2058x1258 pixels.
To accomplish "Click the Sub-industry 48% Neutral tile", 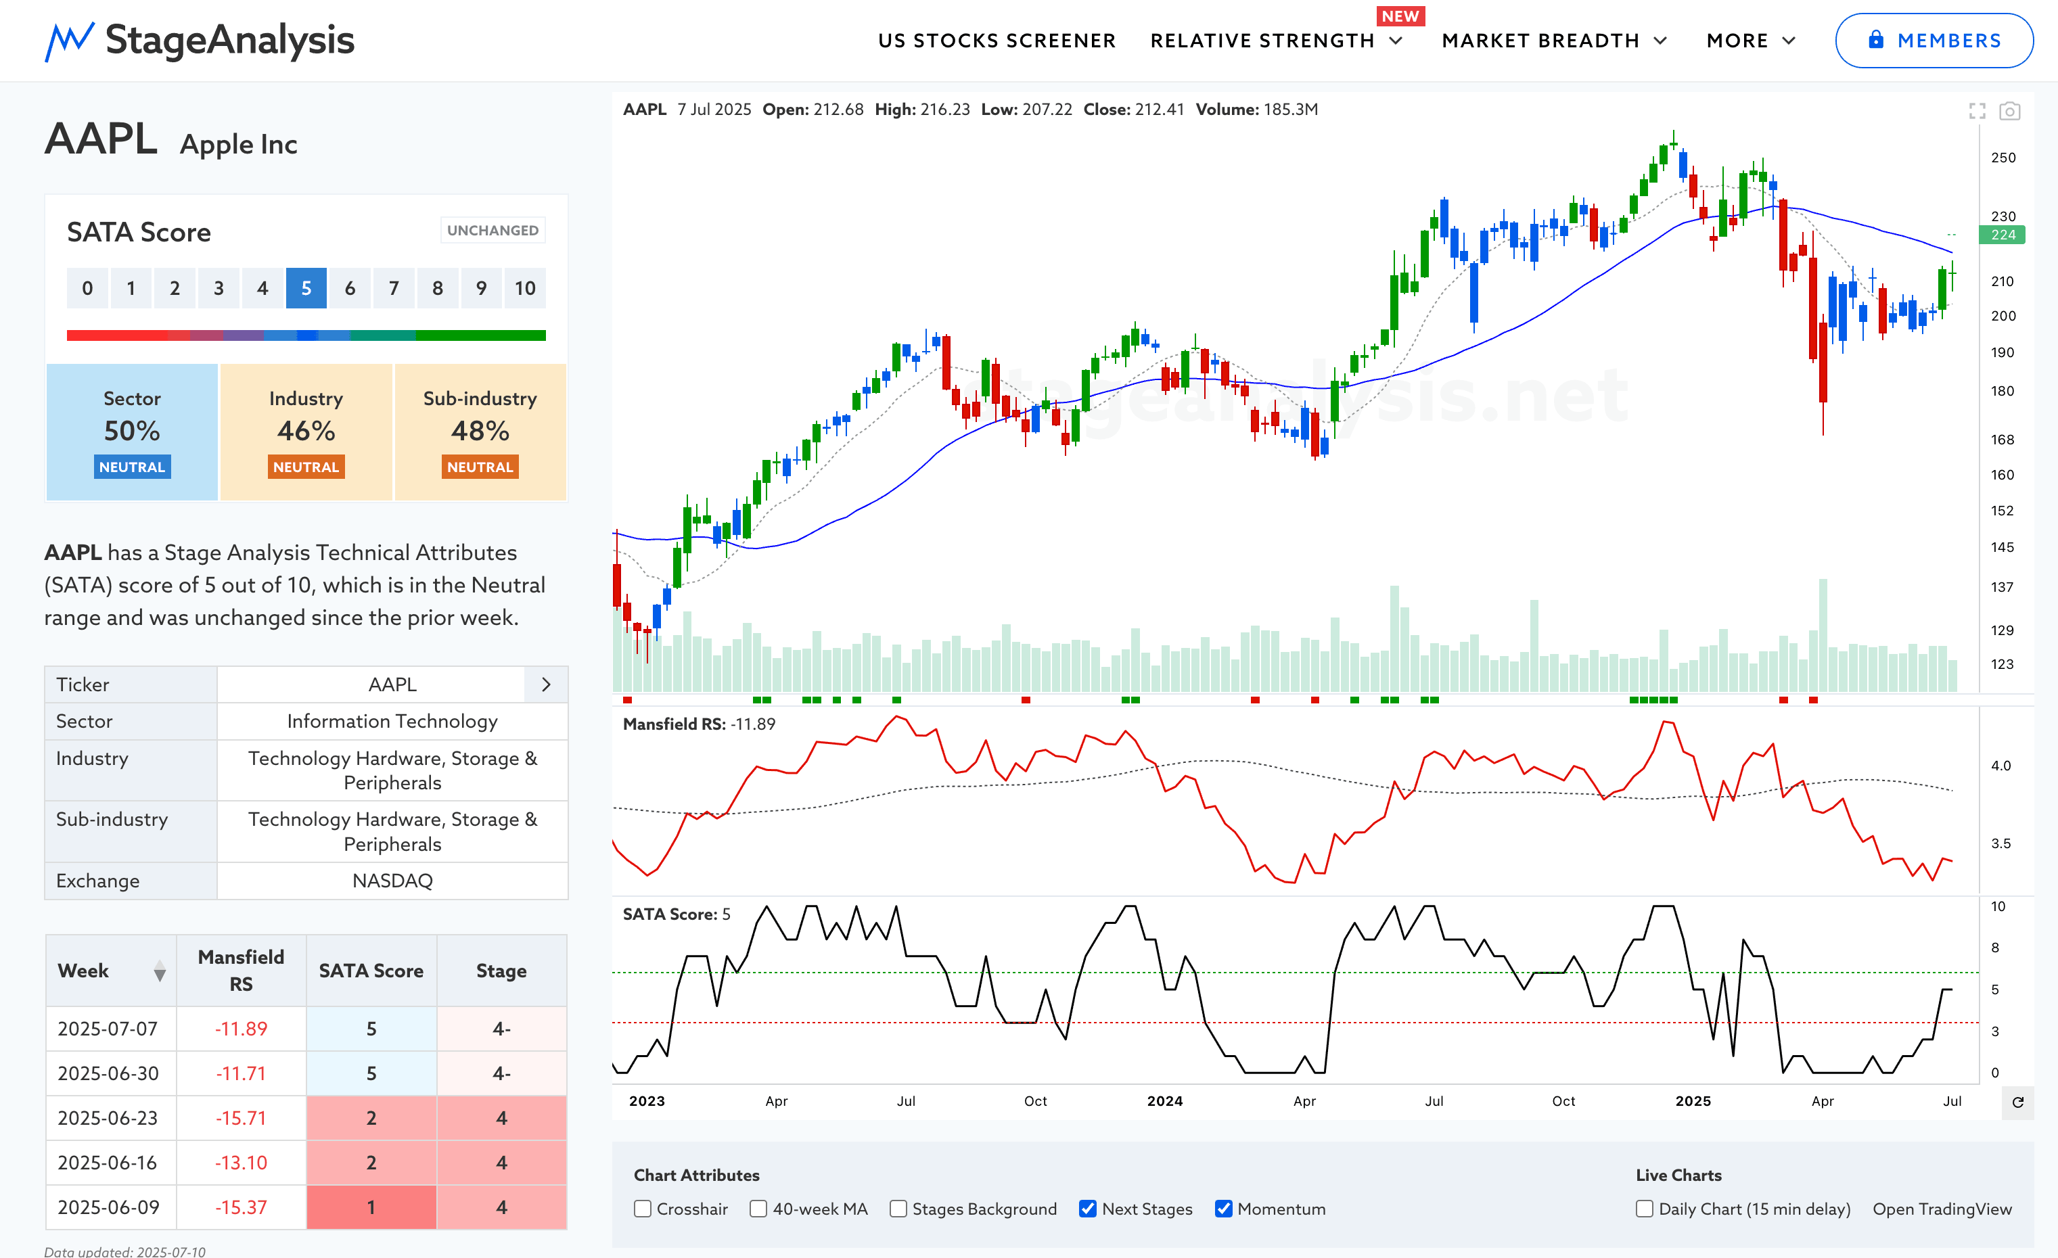I will coord(480,432).
